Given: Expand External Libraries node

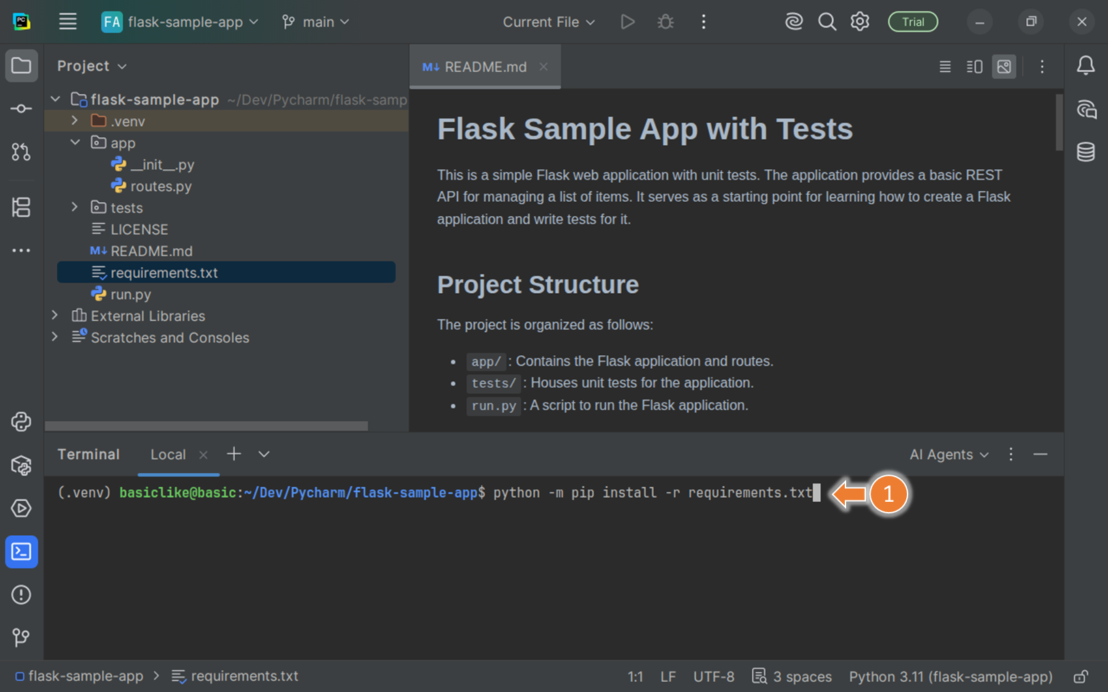Looking at the screenshot, I should [x=56, y=315].
